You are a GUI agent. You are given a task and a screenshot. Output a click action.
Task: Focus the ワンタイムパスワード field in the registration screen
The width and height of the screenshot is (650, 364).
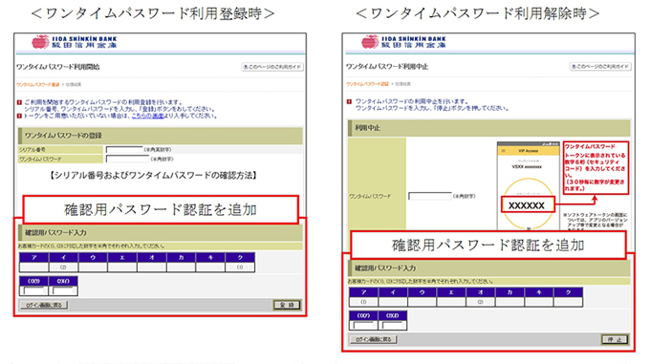click(x=127, y=159)
